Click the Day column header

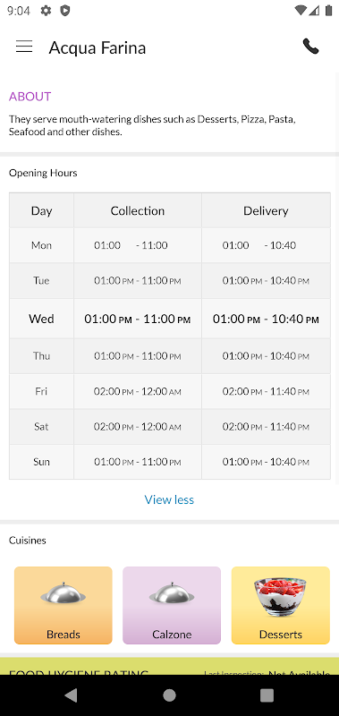coord(41,210)
